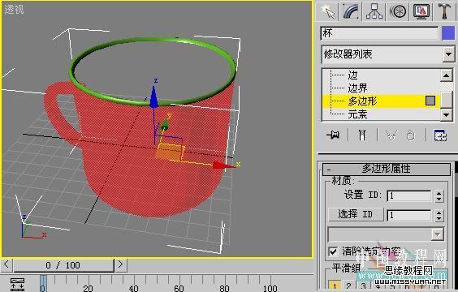Select the 边界 sub-object level
The height and width of the screenshot is (292, 458).
[357, 88]
